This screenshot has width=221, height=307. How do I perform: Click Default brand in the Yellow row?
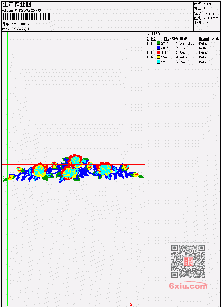204,57
